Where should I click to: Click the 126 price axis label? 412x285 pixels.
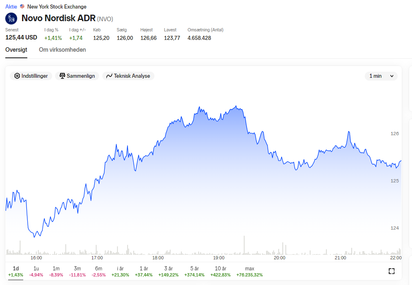pyautogui.click(x=394, y=134)
